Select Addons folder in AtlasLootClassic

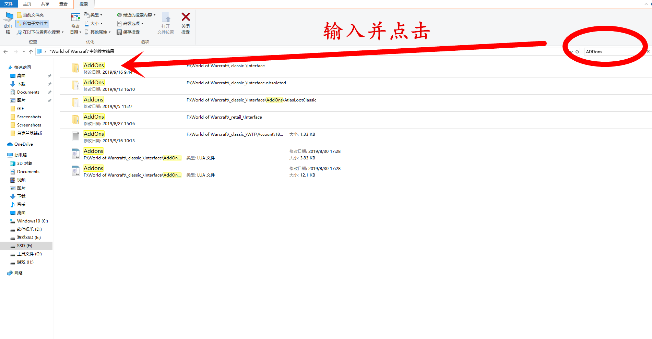[x=356, y=103]
